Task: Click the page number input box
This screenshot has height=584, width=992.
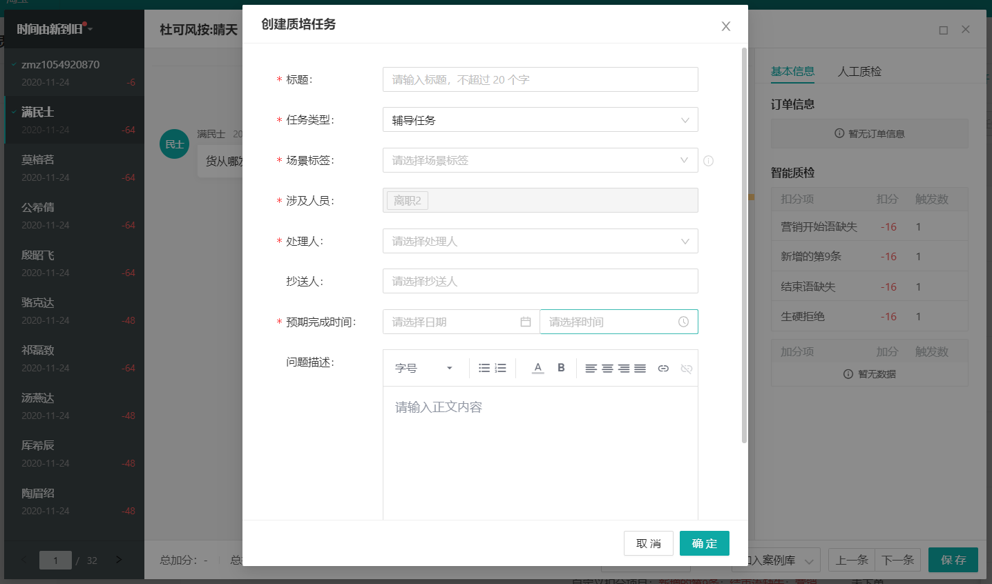Action: pos(55,560)
